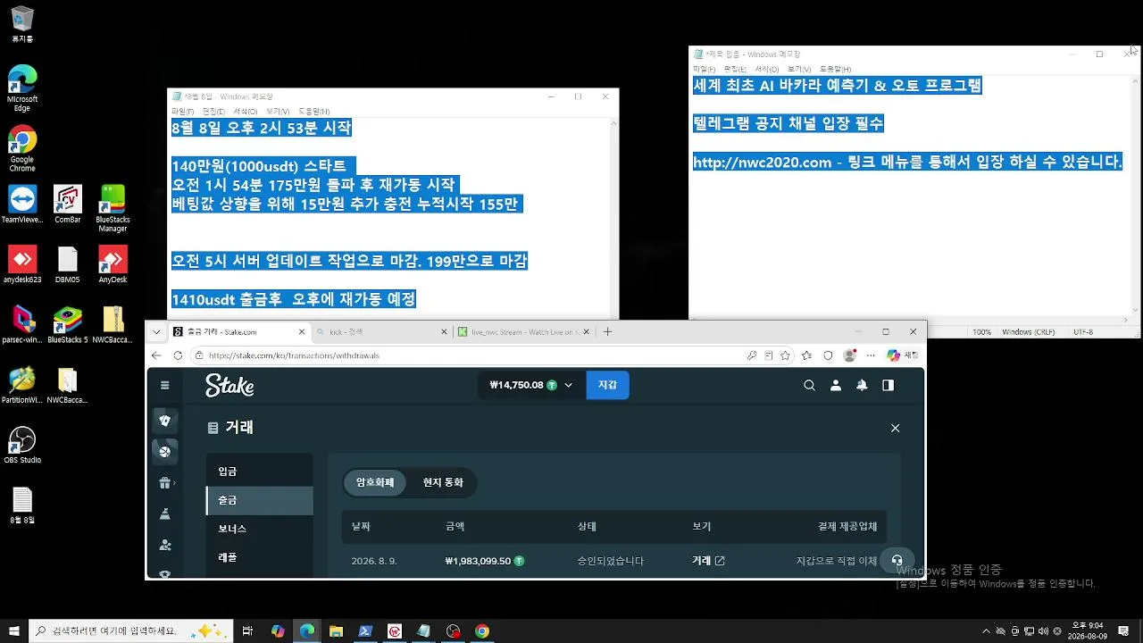Select 출금 in transactions sidebar
The image size is (1143, 643).
point(259,500)
